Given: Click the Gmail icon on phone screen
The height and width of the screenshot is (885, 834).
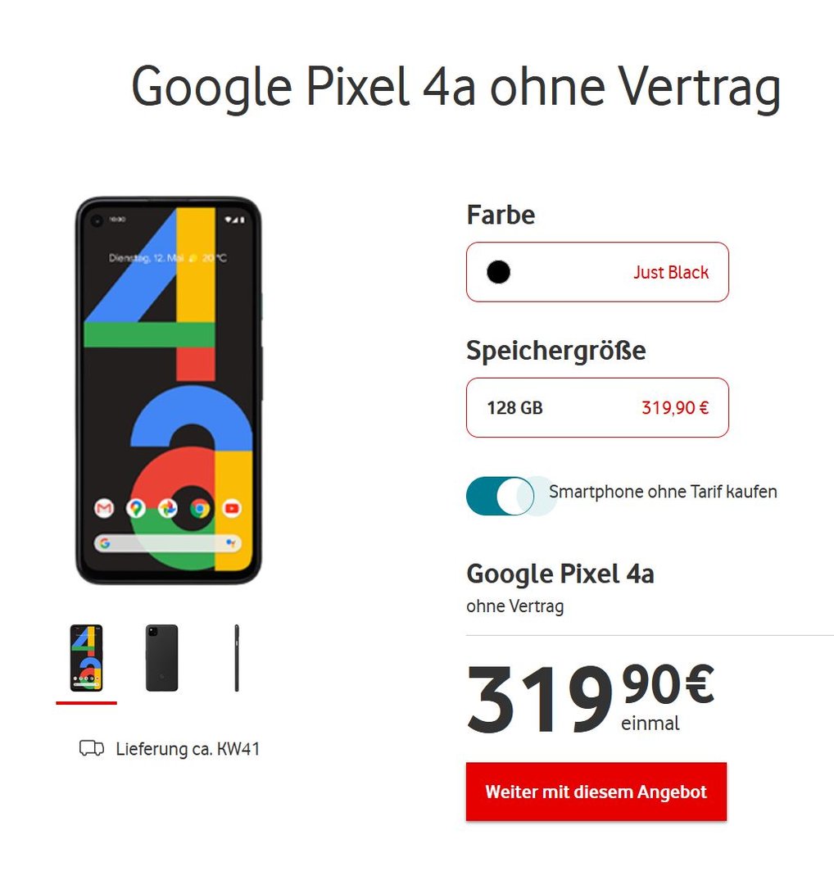Looking at the screenshot, I should (104, 509).
